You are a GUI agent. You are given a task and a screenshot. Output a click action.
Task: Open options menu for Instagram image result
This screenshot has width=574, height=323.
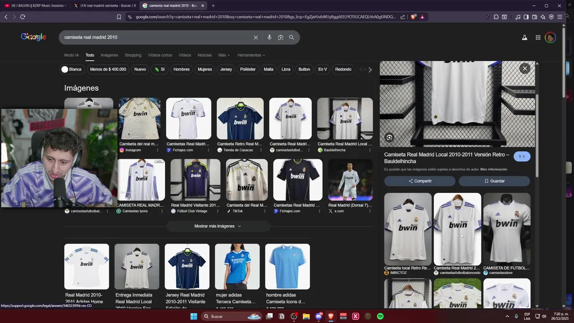point(157,150)
